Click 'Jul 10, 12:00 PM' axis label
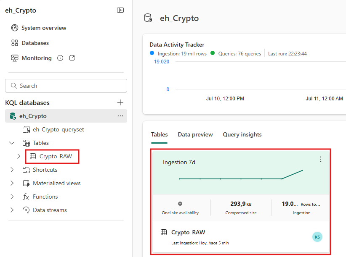This screenshot has height=257, width=346. tap(225, 99)
